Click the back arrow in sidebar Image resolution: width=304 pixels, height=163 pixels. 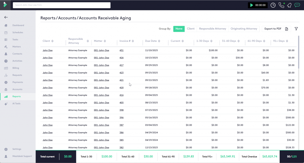(x=6, y=17)
